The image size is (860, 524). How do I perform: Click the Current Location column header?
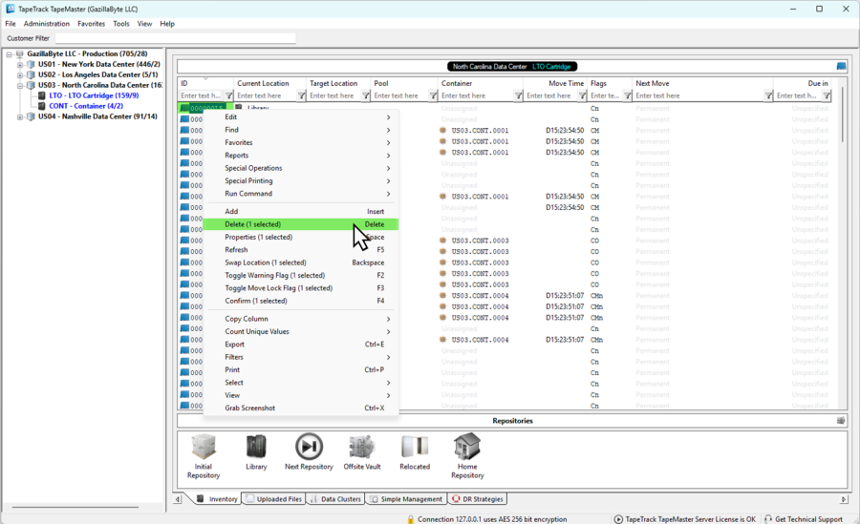click(269, 83)
